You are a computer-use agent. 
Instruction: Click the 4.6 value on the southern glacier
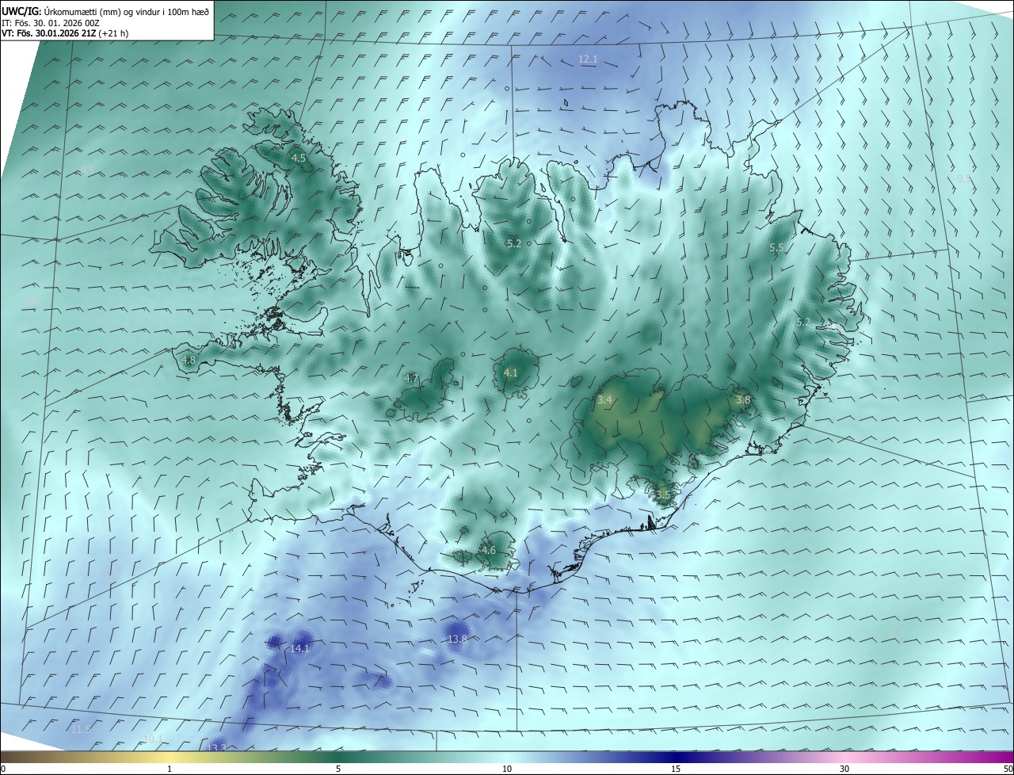tap(489, 551)
